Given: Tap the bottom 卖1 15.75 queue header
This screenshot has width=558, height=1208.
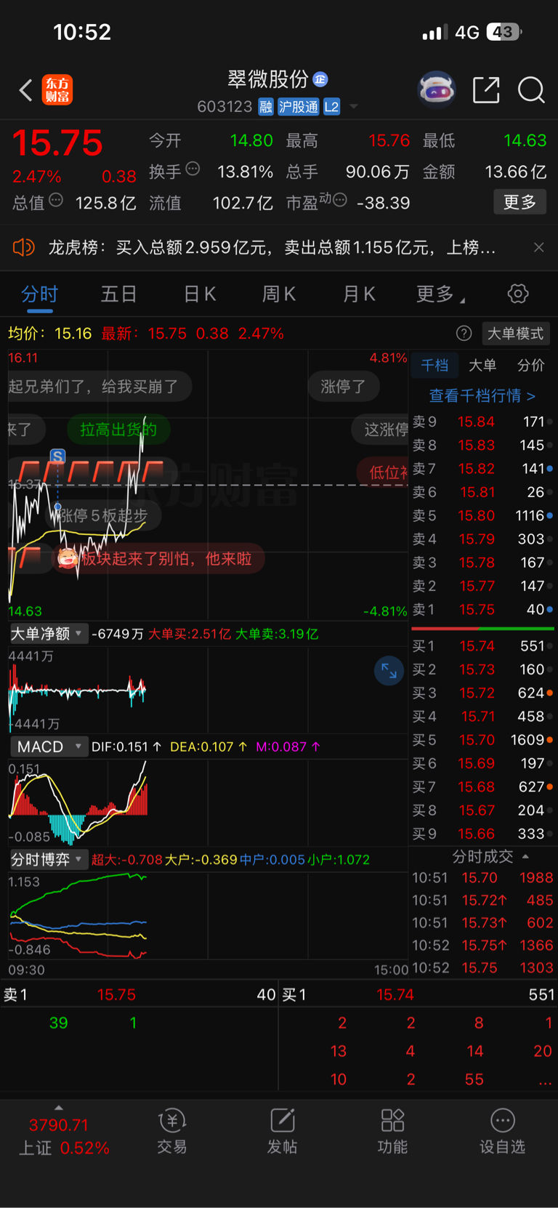Looking at the screenshot, I should coord(139,994).
